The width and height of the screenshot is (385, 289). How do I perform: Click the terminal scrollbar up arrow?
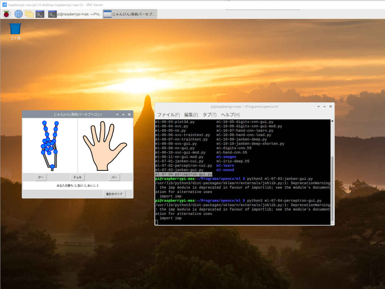(x=332, y=121)
